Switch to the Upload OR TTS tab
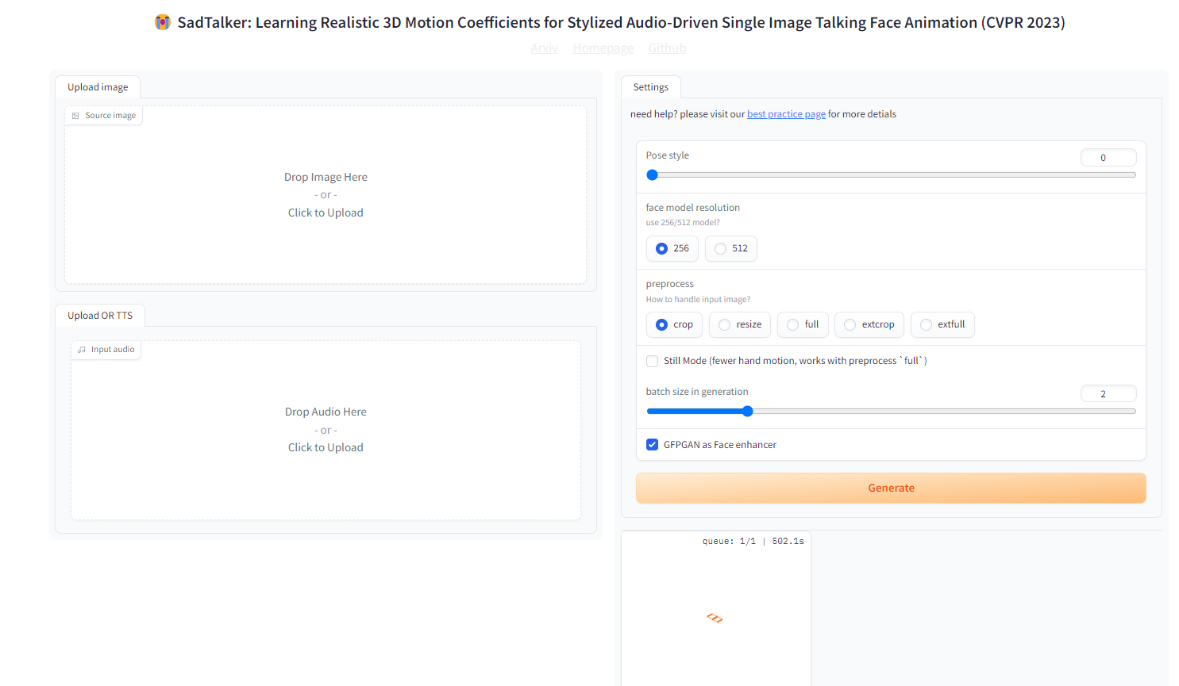 [100, 315]
